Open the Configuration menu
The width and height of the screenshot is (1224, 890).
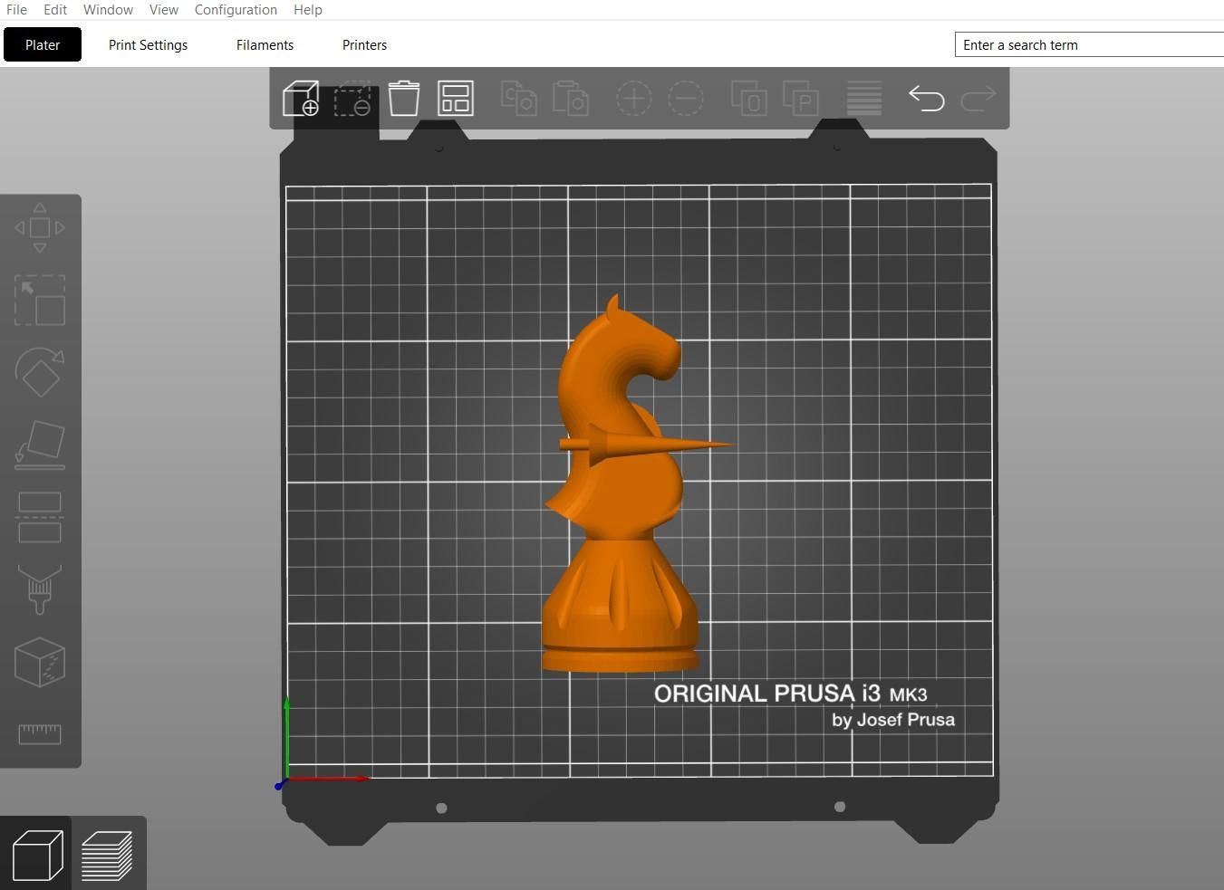[235, 9]
